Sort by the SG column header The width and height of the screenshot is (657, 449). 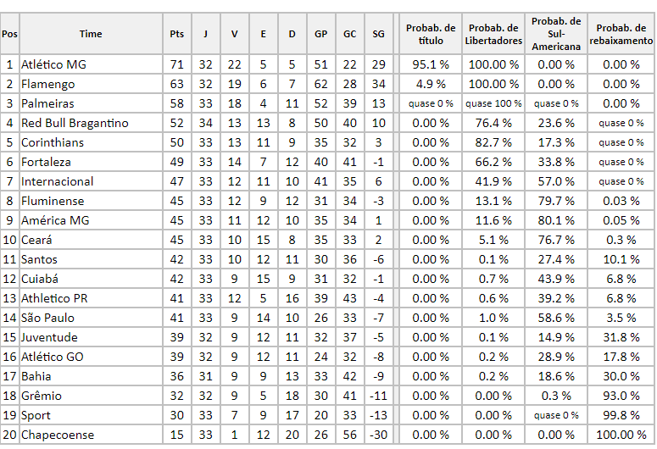click(x=378, y=34)
